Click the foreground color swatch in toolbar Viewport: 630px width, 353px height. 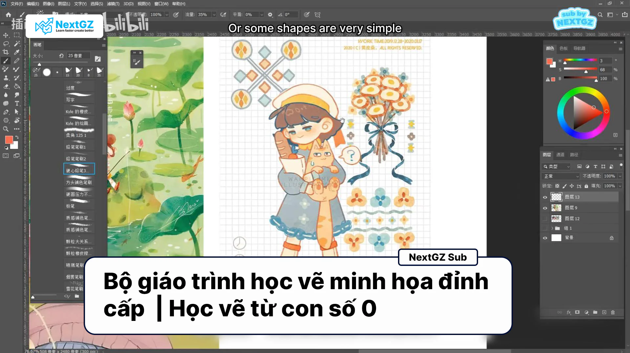(9, 140)
